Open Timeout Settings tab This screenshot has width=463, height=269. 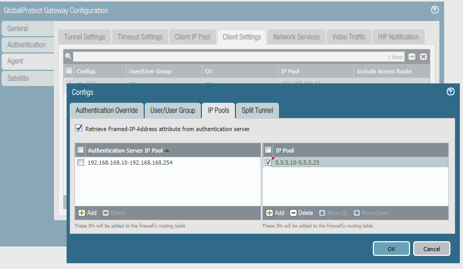click(x=140, y=37)
